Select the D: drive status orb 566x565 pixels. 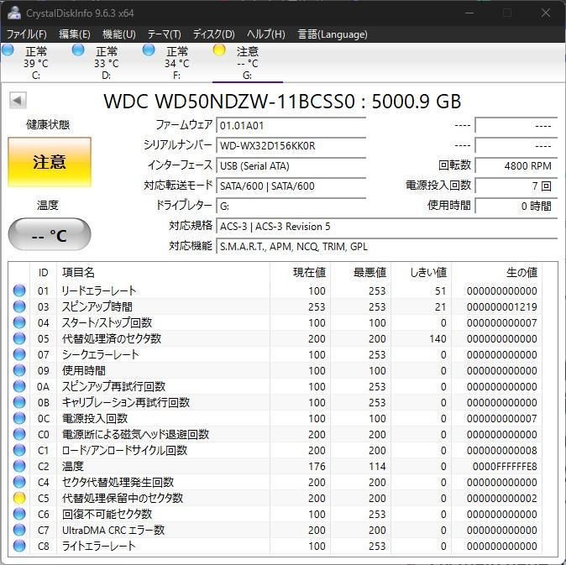click(79, 50)
